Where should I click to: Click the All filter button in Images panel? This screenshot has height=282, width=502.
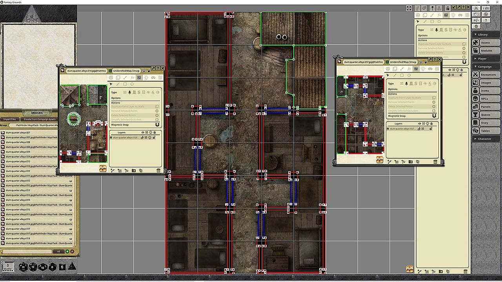[x=58, y=251]
